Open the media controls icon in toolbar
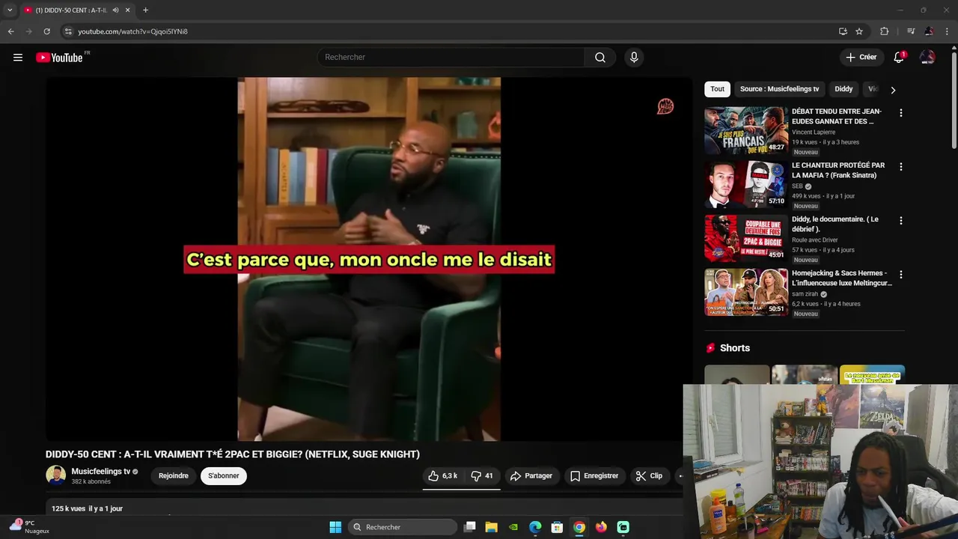The image size is (958, 539). pyautogui.click(x=911, y=31)
